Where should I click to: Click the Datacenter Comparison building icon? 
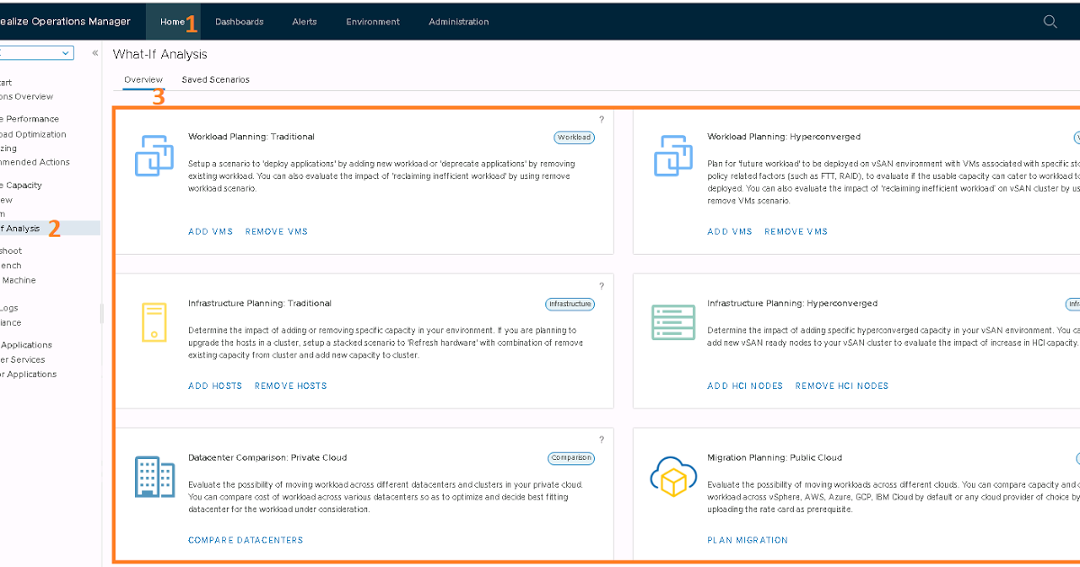pyautogui.click(x=153, y=476)
